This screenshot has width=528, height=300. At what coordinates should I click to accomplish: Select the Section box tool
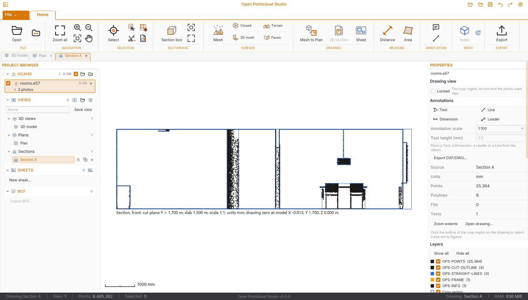[x=172, y=33]
